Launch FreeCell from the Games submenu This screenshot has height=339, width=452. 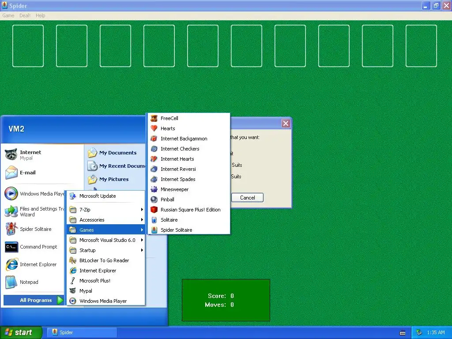pyautogui.click(x=189, y=118)
